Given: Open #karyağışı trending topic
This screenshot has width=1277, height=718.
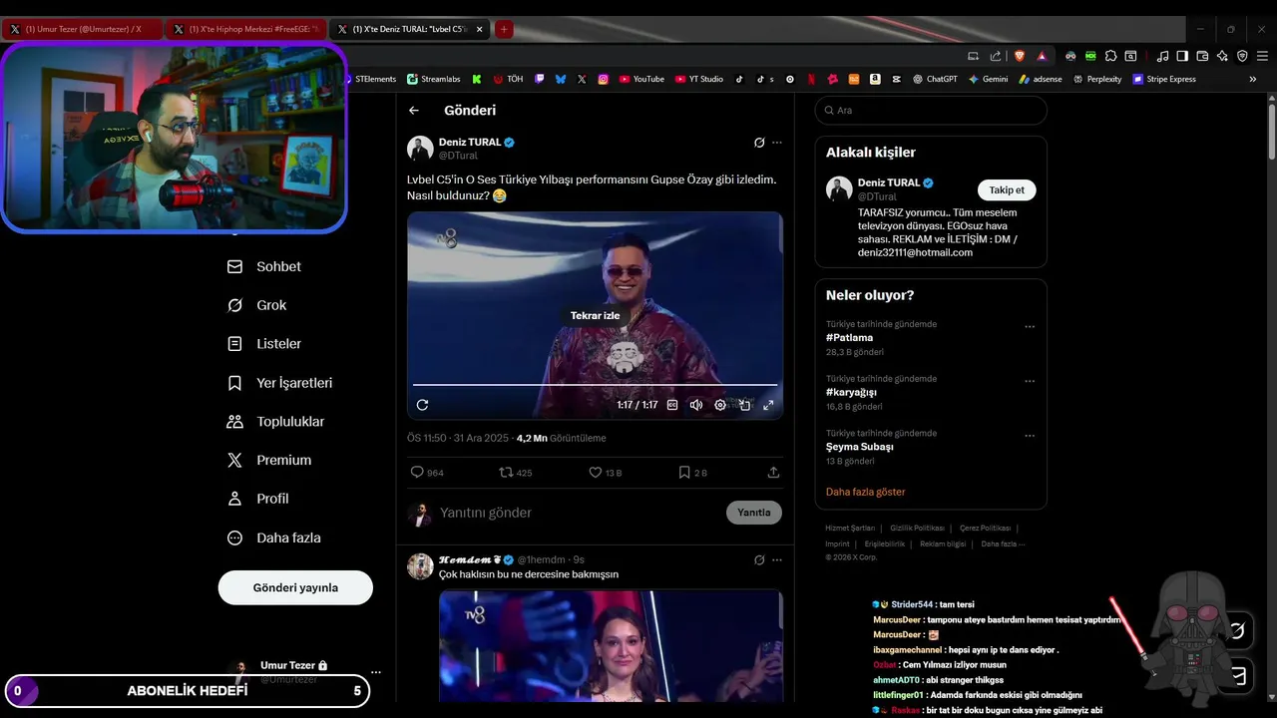Looking at the screenshot, I should click(851, 393).
